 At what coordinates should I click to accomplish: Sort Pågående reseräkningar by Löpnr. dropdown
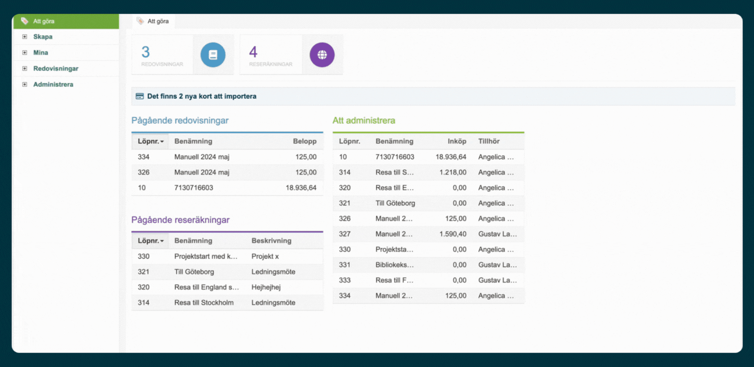coord(151,241)
